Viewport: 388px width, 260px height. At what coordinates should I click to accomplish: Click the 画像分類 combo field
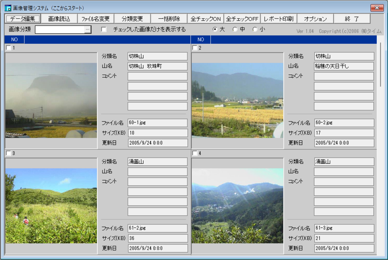(x=60, y=29)
